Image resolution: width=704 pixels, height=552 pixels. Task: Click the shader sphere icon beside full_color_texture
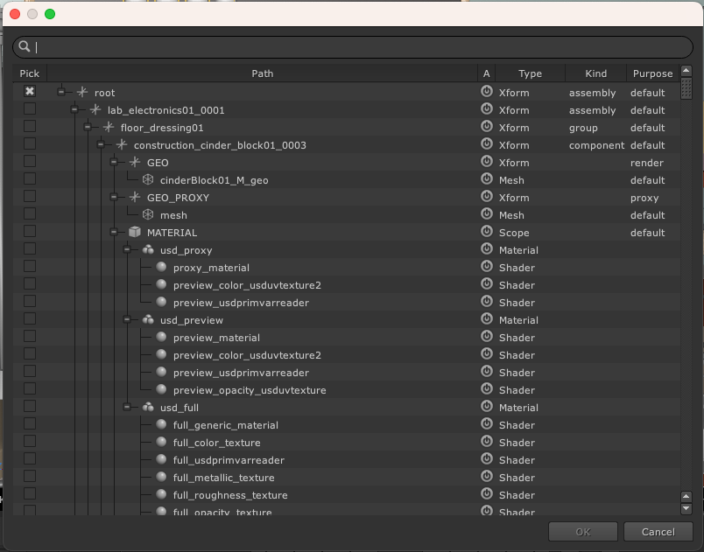[x=161, y=442]
